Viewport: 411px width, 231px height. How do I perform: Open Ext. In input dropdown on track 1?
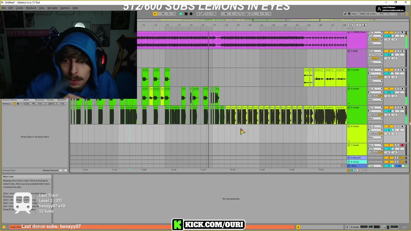[375, 32]
